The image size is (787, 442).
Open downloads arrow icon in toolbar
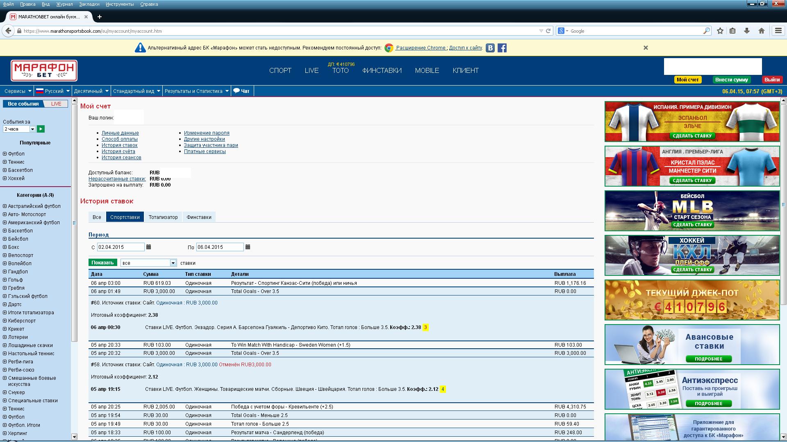747,31
